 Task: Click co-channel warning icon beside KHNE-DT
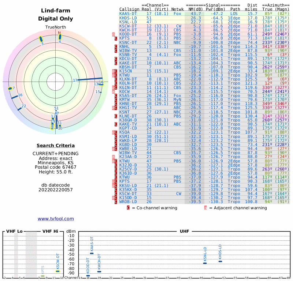(x=116, y=104)
